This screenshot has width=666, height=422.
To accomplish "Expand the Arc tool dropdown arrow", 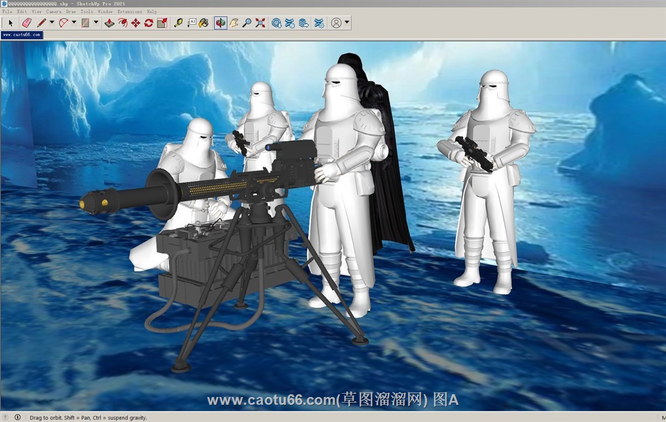I will point(74,23).
